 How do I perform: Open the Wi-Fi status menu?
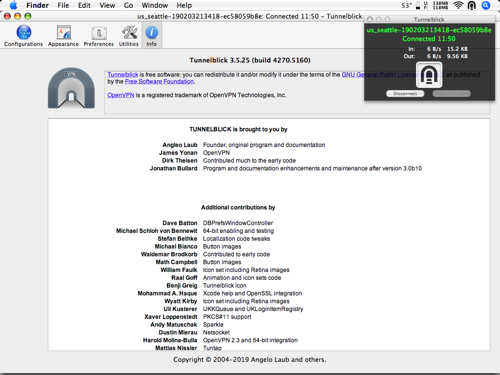[x=458, y=5]
